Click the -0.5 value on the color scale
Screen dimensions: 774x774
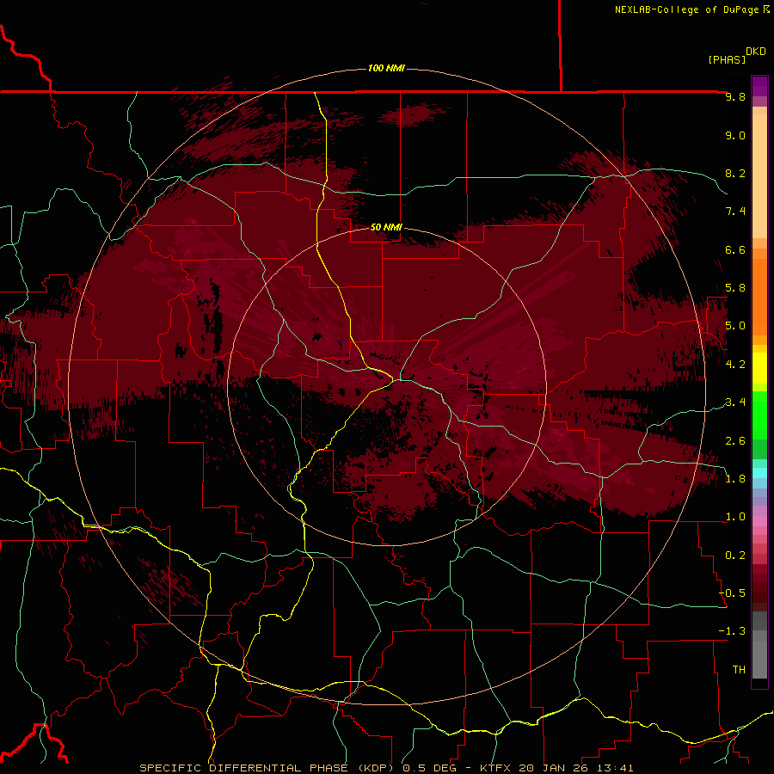click(x=732, y=593)
